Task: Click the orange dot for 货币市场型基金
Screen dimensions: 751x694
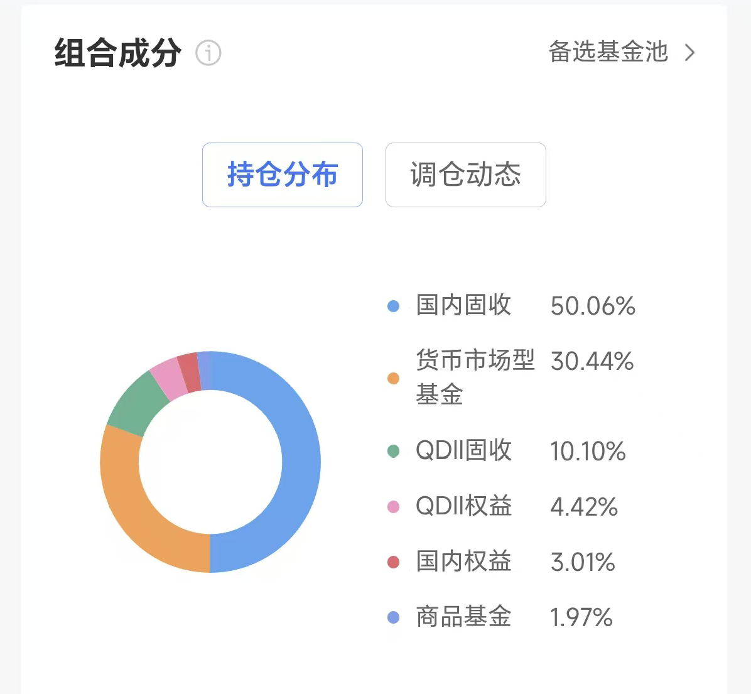Action: [393, 378]
